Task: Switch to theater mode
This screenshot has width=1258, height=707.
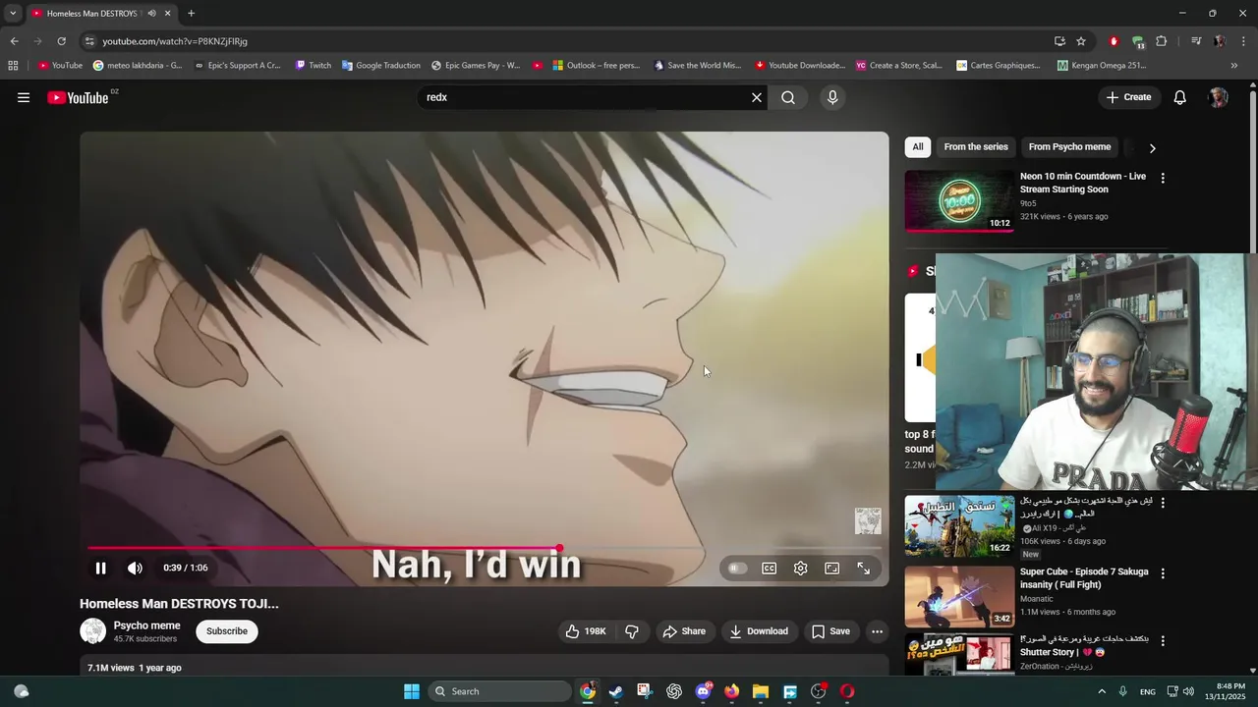Action: click(x=832, y=568)
